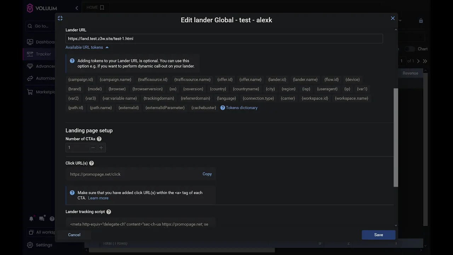Insert the {campaign.id} token
Viewport: 453px width, 255px height.
(81, 80)
